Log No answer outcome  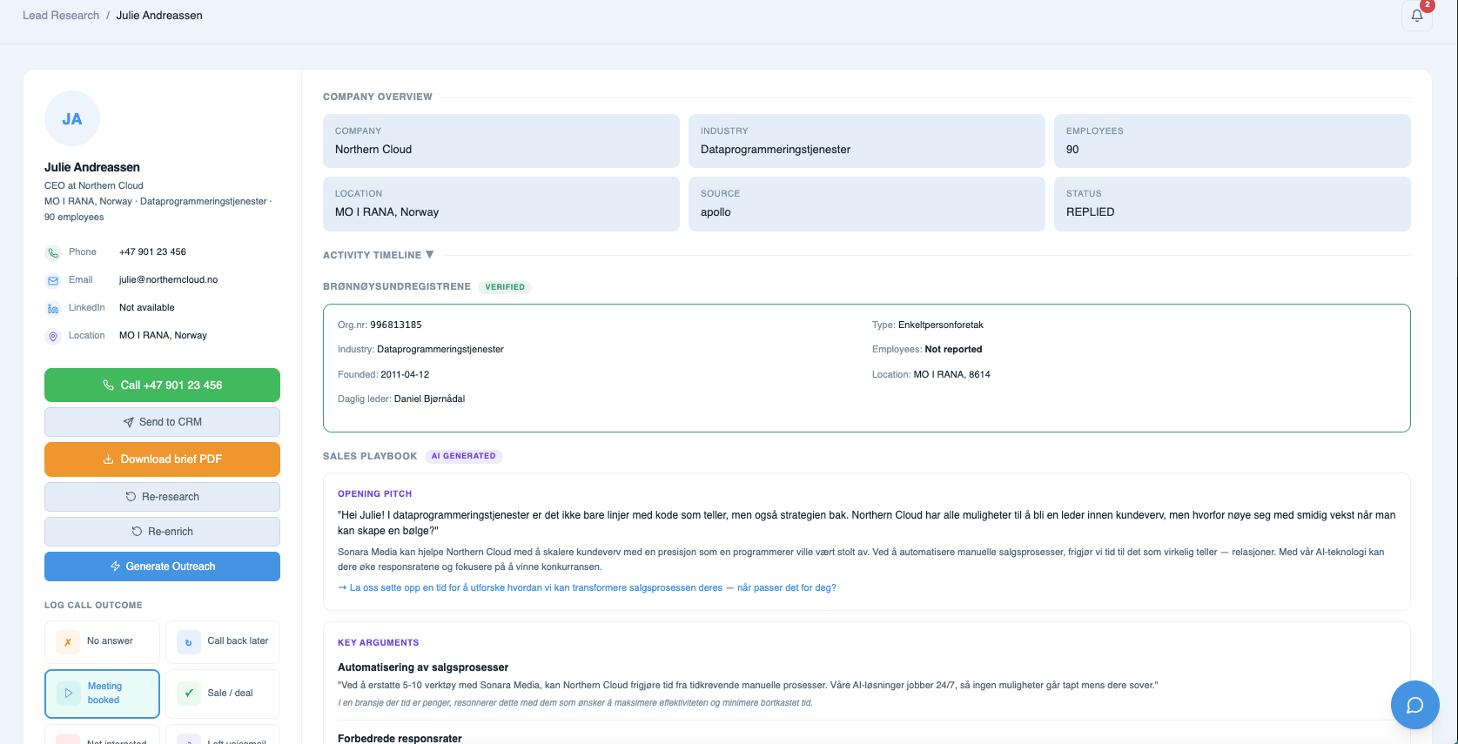(x=102, y=642)
